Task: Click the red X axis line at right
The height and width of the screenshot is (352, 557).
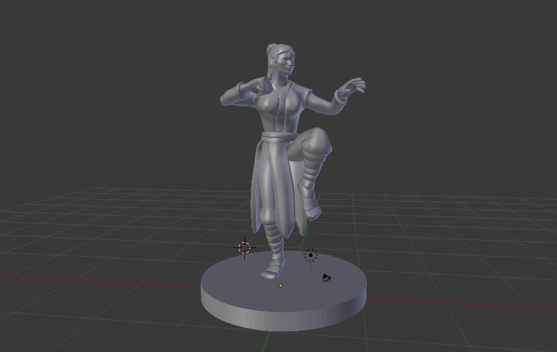Action: tap(462, 304)
